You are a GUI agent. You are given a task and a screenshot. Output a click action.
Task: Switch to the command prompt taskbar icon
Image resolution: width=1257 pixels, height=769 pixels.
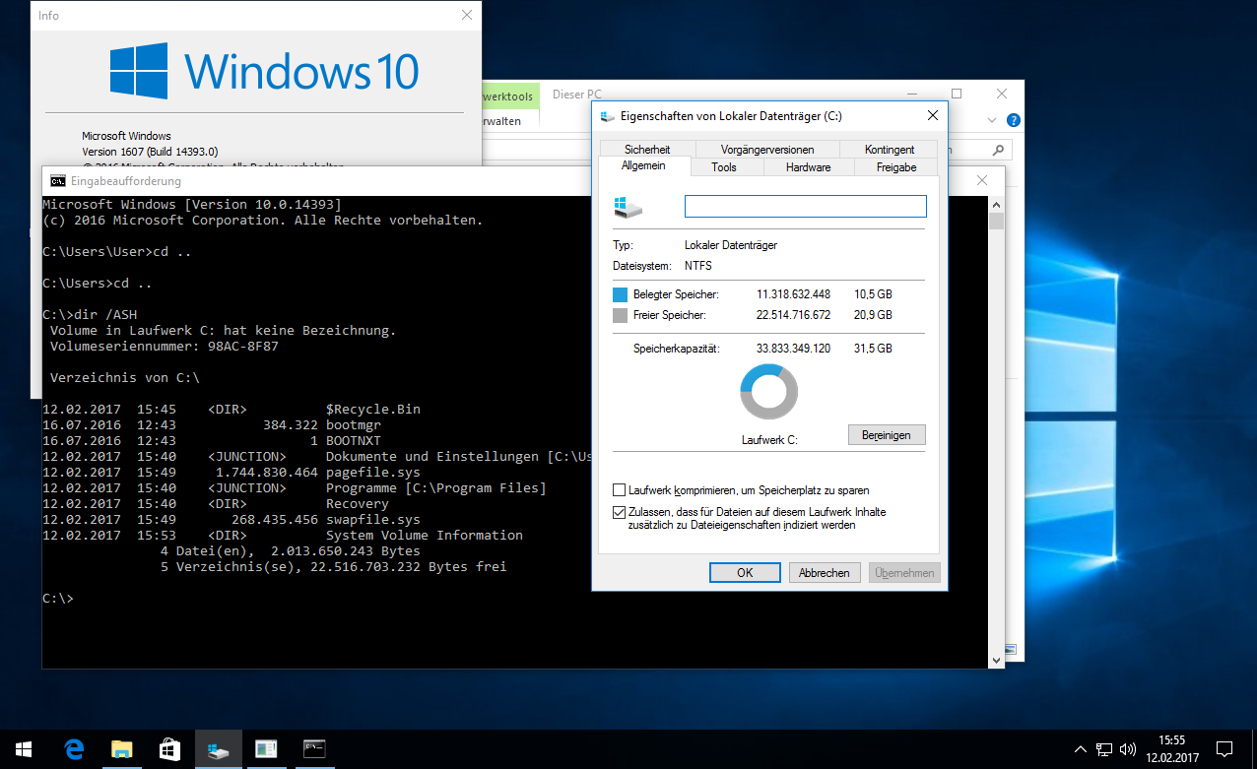coord(314,749)
